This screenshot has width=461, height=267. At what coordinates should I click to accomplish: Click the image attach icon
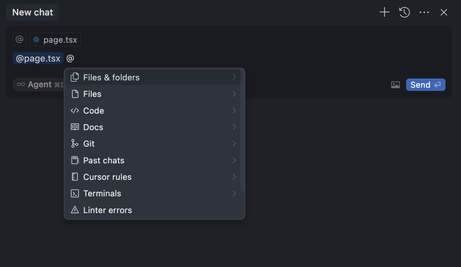coord(395,85)
